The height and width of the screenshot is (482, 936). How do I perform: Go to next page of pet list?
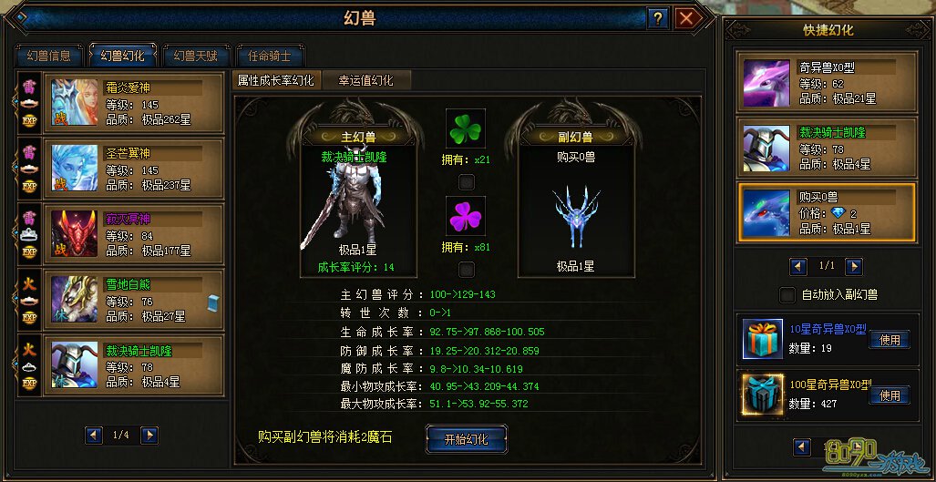tap(149, 435)
